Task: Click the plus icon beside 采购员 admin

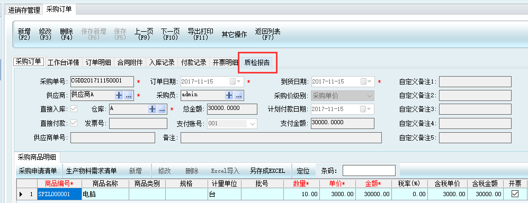Action: pyautogui.click(x=229, y=96)
